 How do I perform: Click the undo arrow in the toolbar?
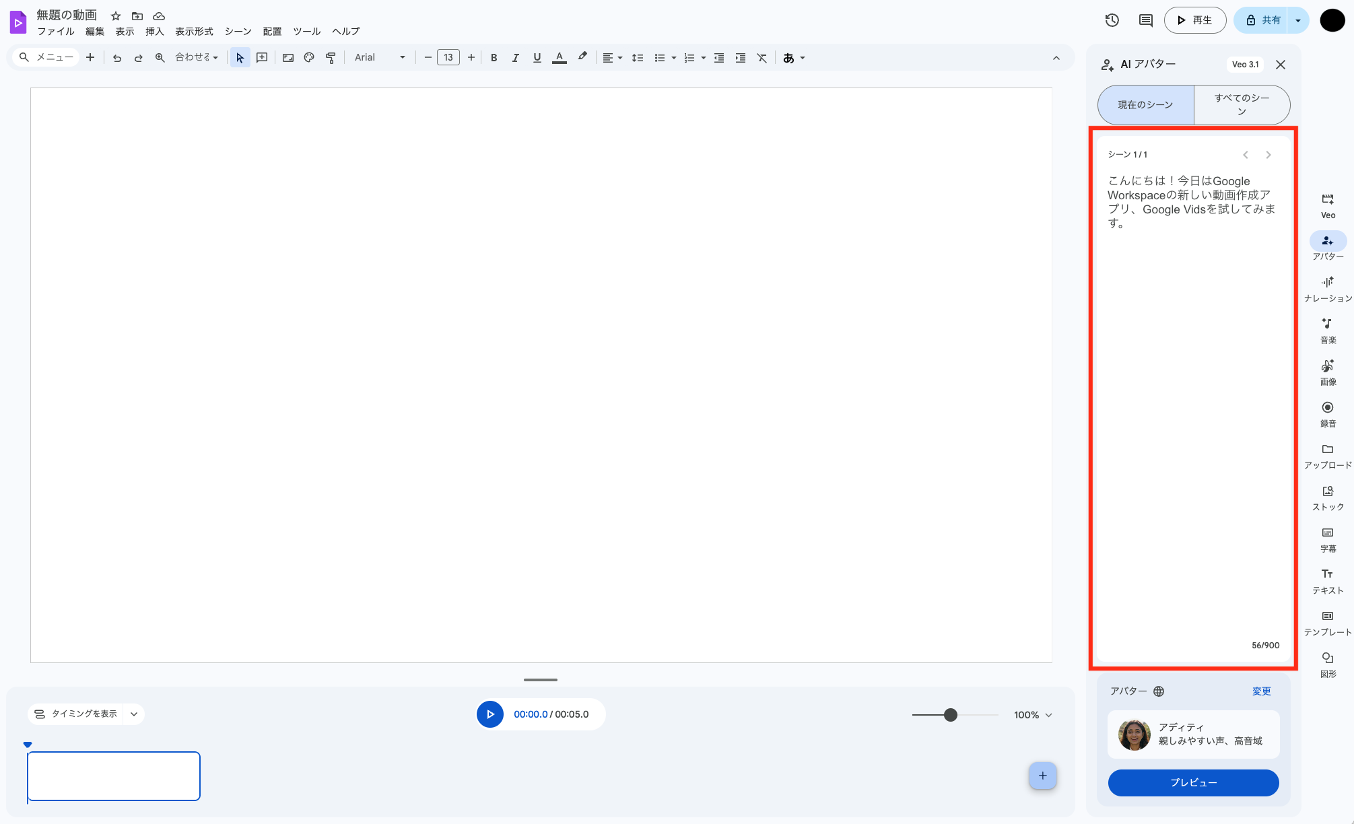point(117,58)
